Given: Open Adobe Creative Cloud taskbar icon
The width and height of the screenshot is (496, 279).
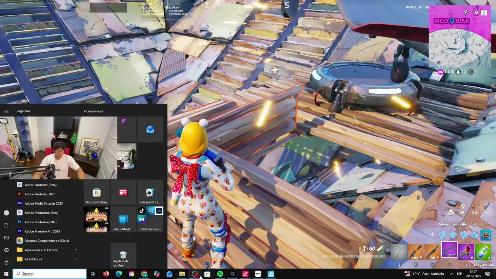Looking at the screenshot, I should pos(131,274).
